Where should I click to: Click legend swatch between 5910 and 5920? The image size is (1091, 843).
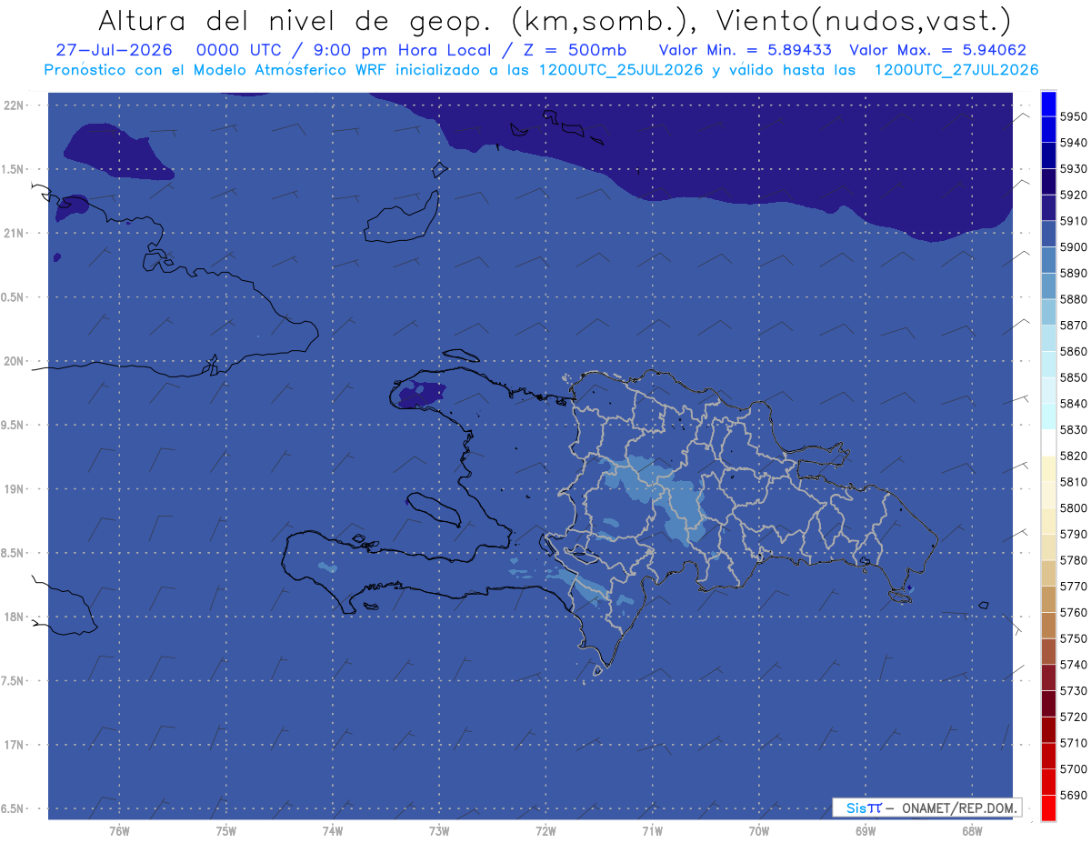coord(1048,208)
